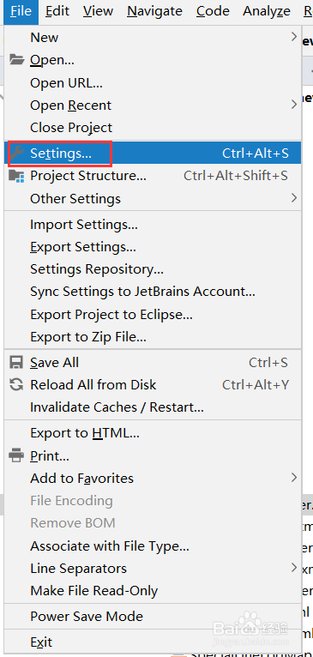Click the floppy disk Save All icon

[x=17, y=363]
